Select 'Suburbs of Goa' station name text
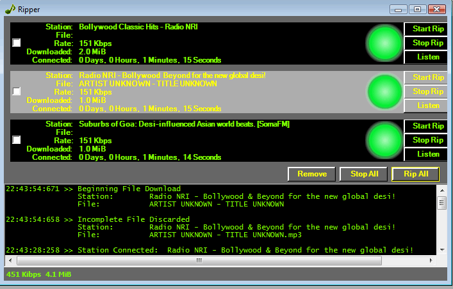453x289 pixels. (184, 124)
